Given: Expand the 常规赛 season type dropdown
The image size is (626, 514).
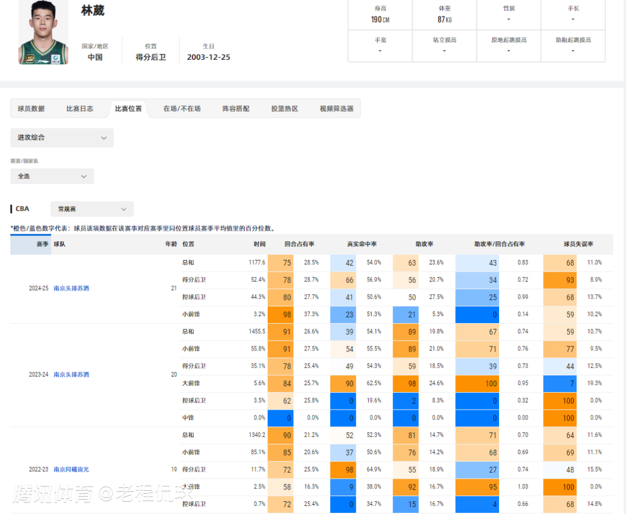Looking at the screenshot, I should (92, 209).
